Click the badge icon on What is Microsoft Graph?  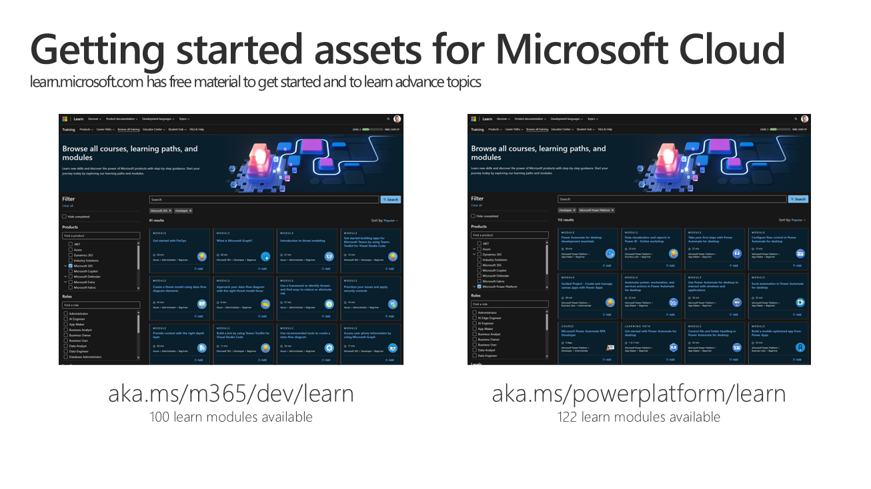tap(265, 256)
